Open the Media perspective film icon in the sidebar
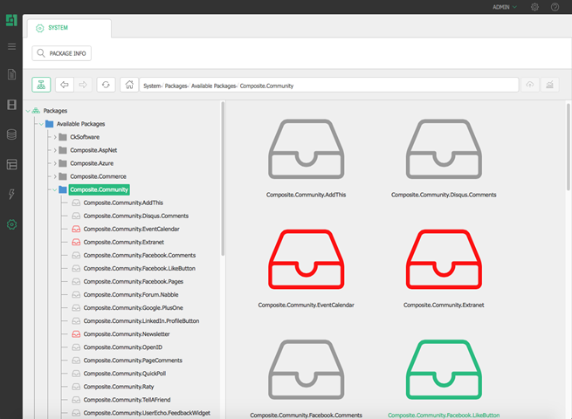 [x=11, y=105]
